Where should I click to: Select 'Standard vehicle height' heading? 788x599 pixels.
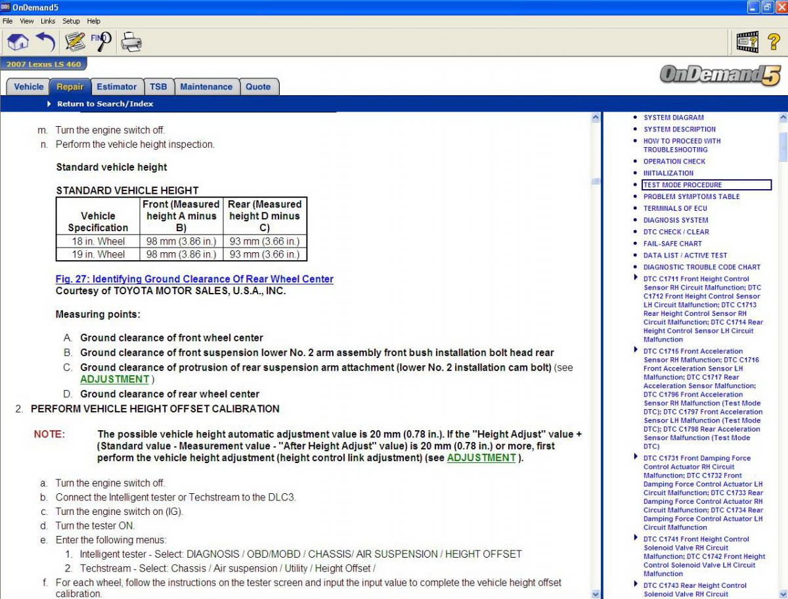click(x=112, y=167)
